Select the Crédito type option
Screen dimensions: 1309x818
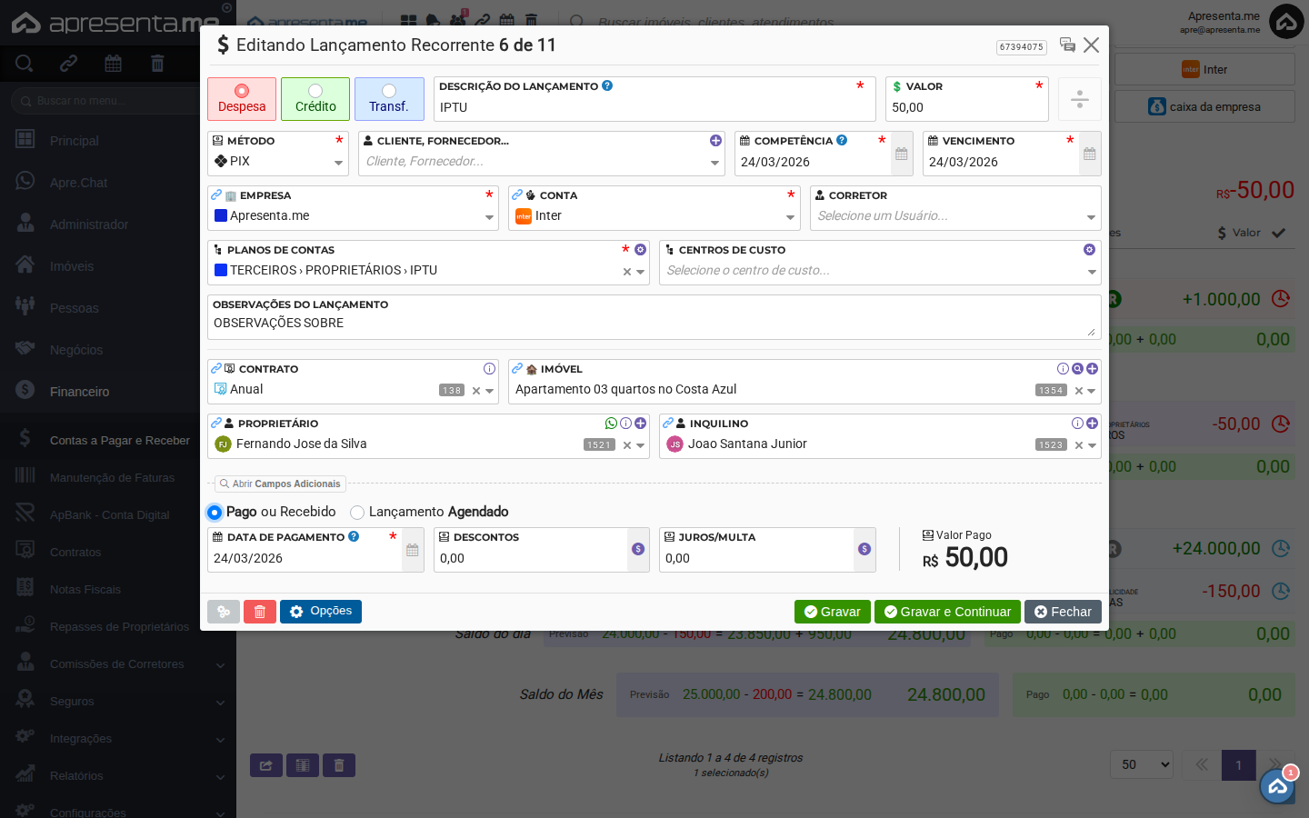point(315,99)
